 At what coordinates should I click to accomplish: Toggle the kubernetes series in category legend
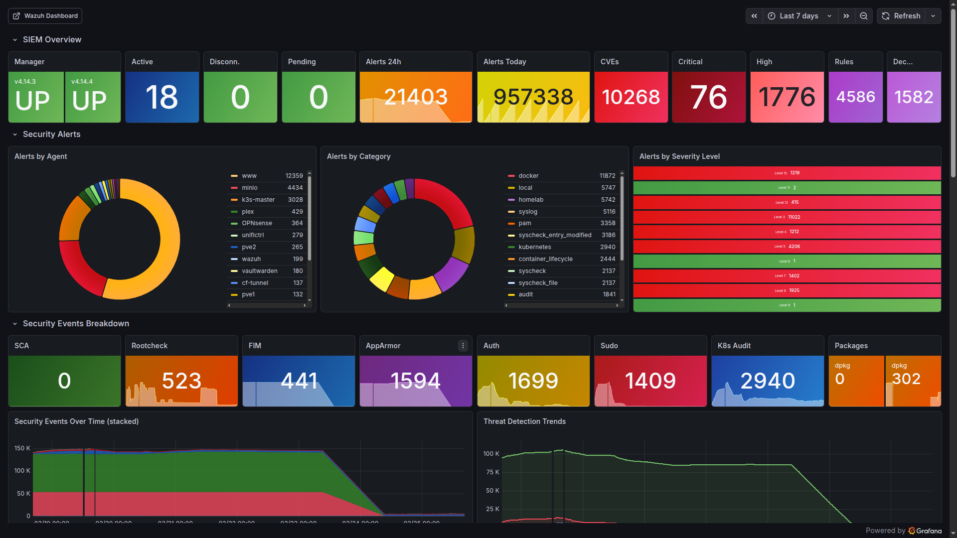pos(534,247)
